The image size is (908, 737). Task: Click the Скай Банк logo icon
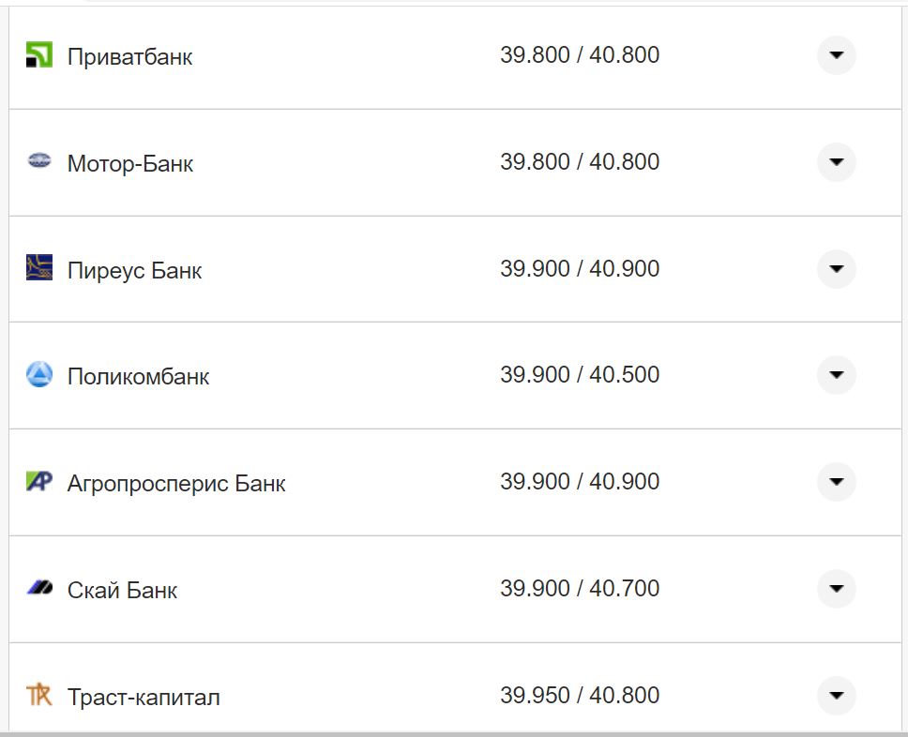[x=39, y=589]
